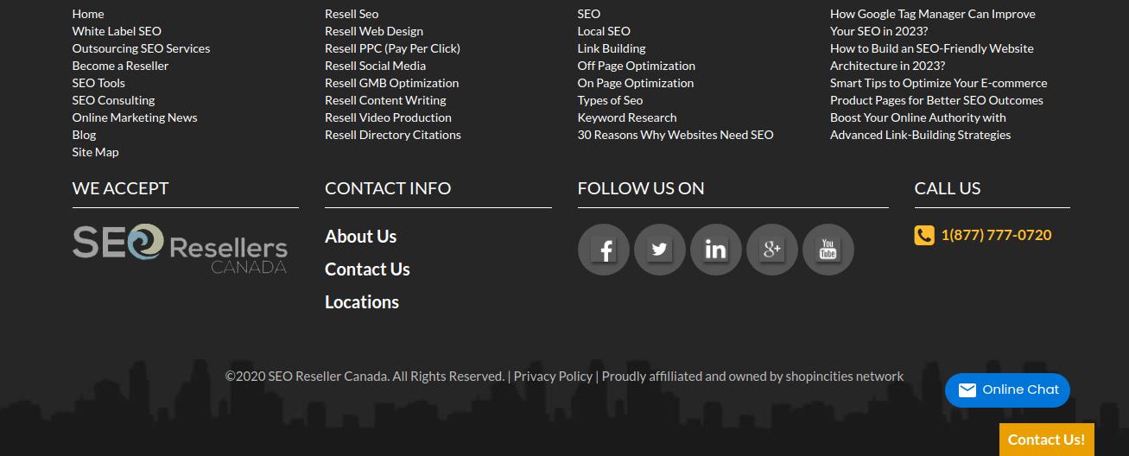Open the Twitter social icon

[659, 250]
